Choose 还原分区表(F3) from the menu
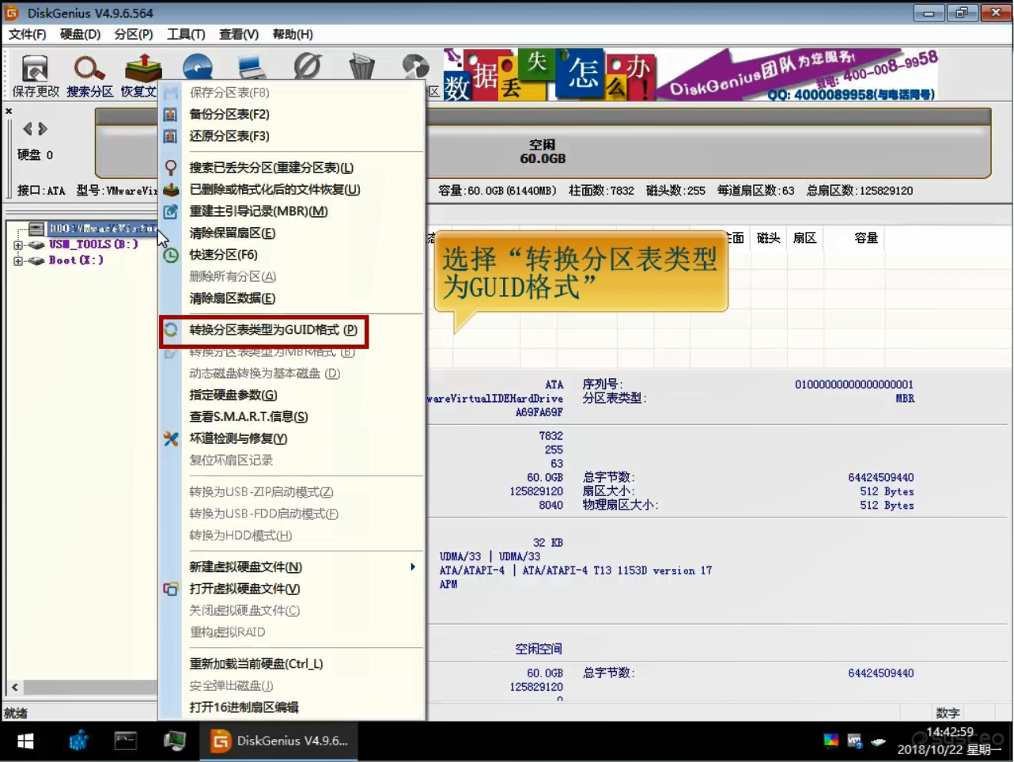The width and height of the screenshot is (1014, 762). click(x=292, y=136)
